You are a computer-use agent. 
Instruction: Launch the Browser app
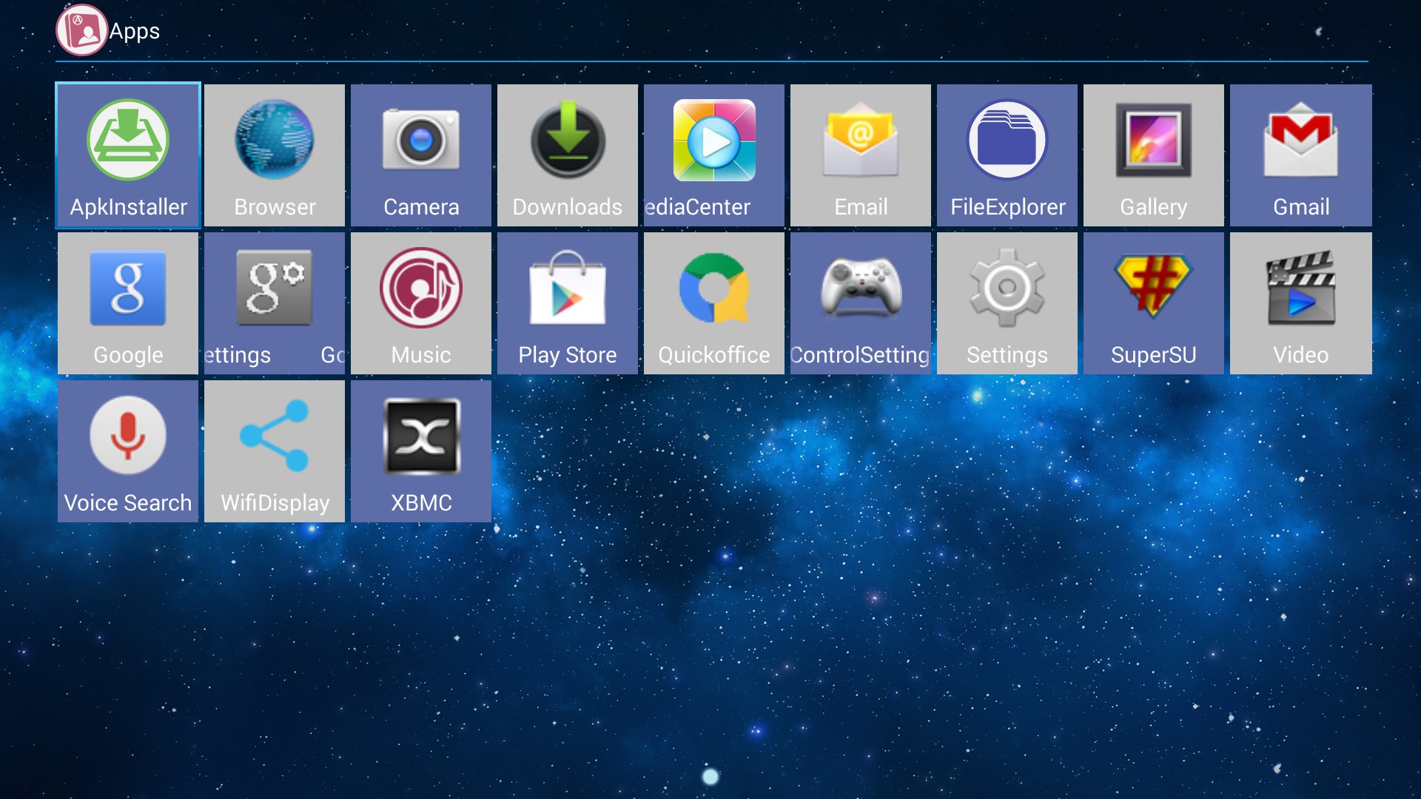pyautogui.click(x=275, y=155)
